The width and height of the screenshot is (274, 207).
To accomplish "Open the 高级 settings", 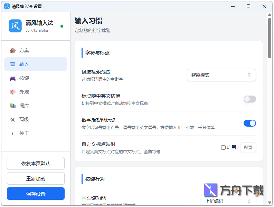I will click(x=36, y=120).
